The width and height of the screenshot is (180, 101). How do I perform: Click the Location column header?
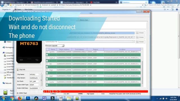click(x=122, y=49)
